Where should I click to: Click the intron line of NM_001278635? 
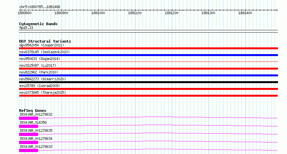click(158, 133)
